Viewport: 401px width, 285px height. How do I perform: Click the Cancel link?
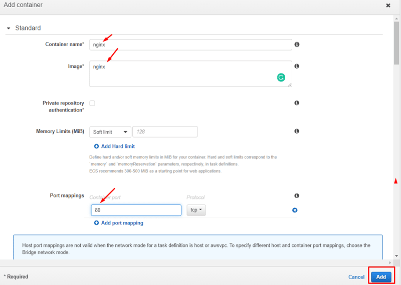coord(356,277)
